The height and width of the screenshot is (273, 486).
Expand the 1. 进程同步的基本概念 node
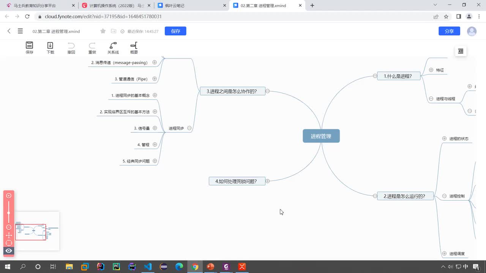click(155, 95)
